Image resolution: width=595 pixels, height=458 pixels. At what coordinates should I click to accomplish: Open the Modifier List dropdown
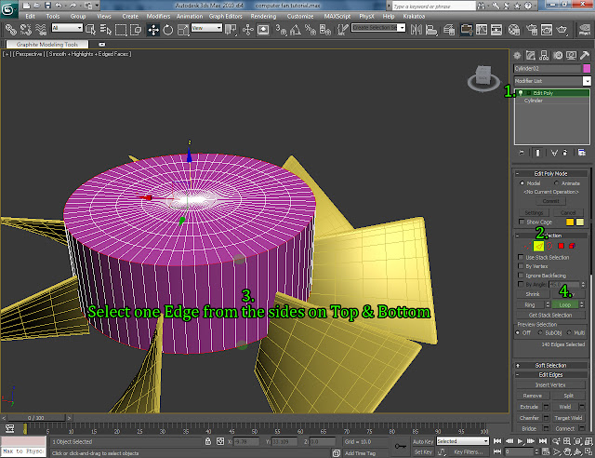551,81
